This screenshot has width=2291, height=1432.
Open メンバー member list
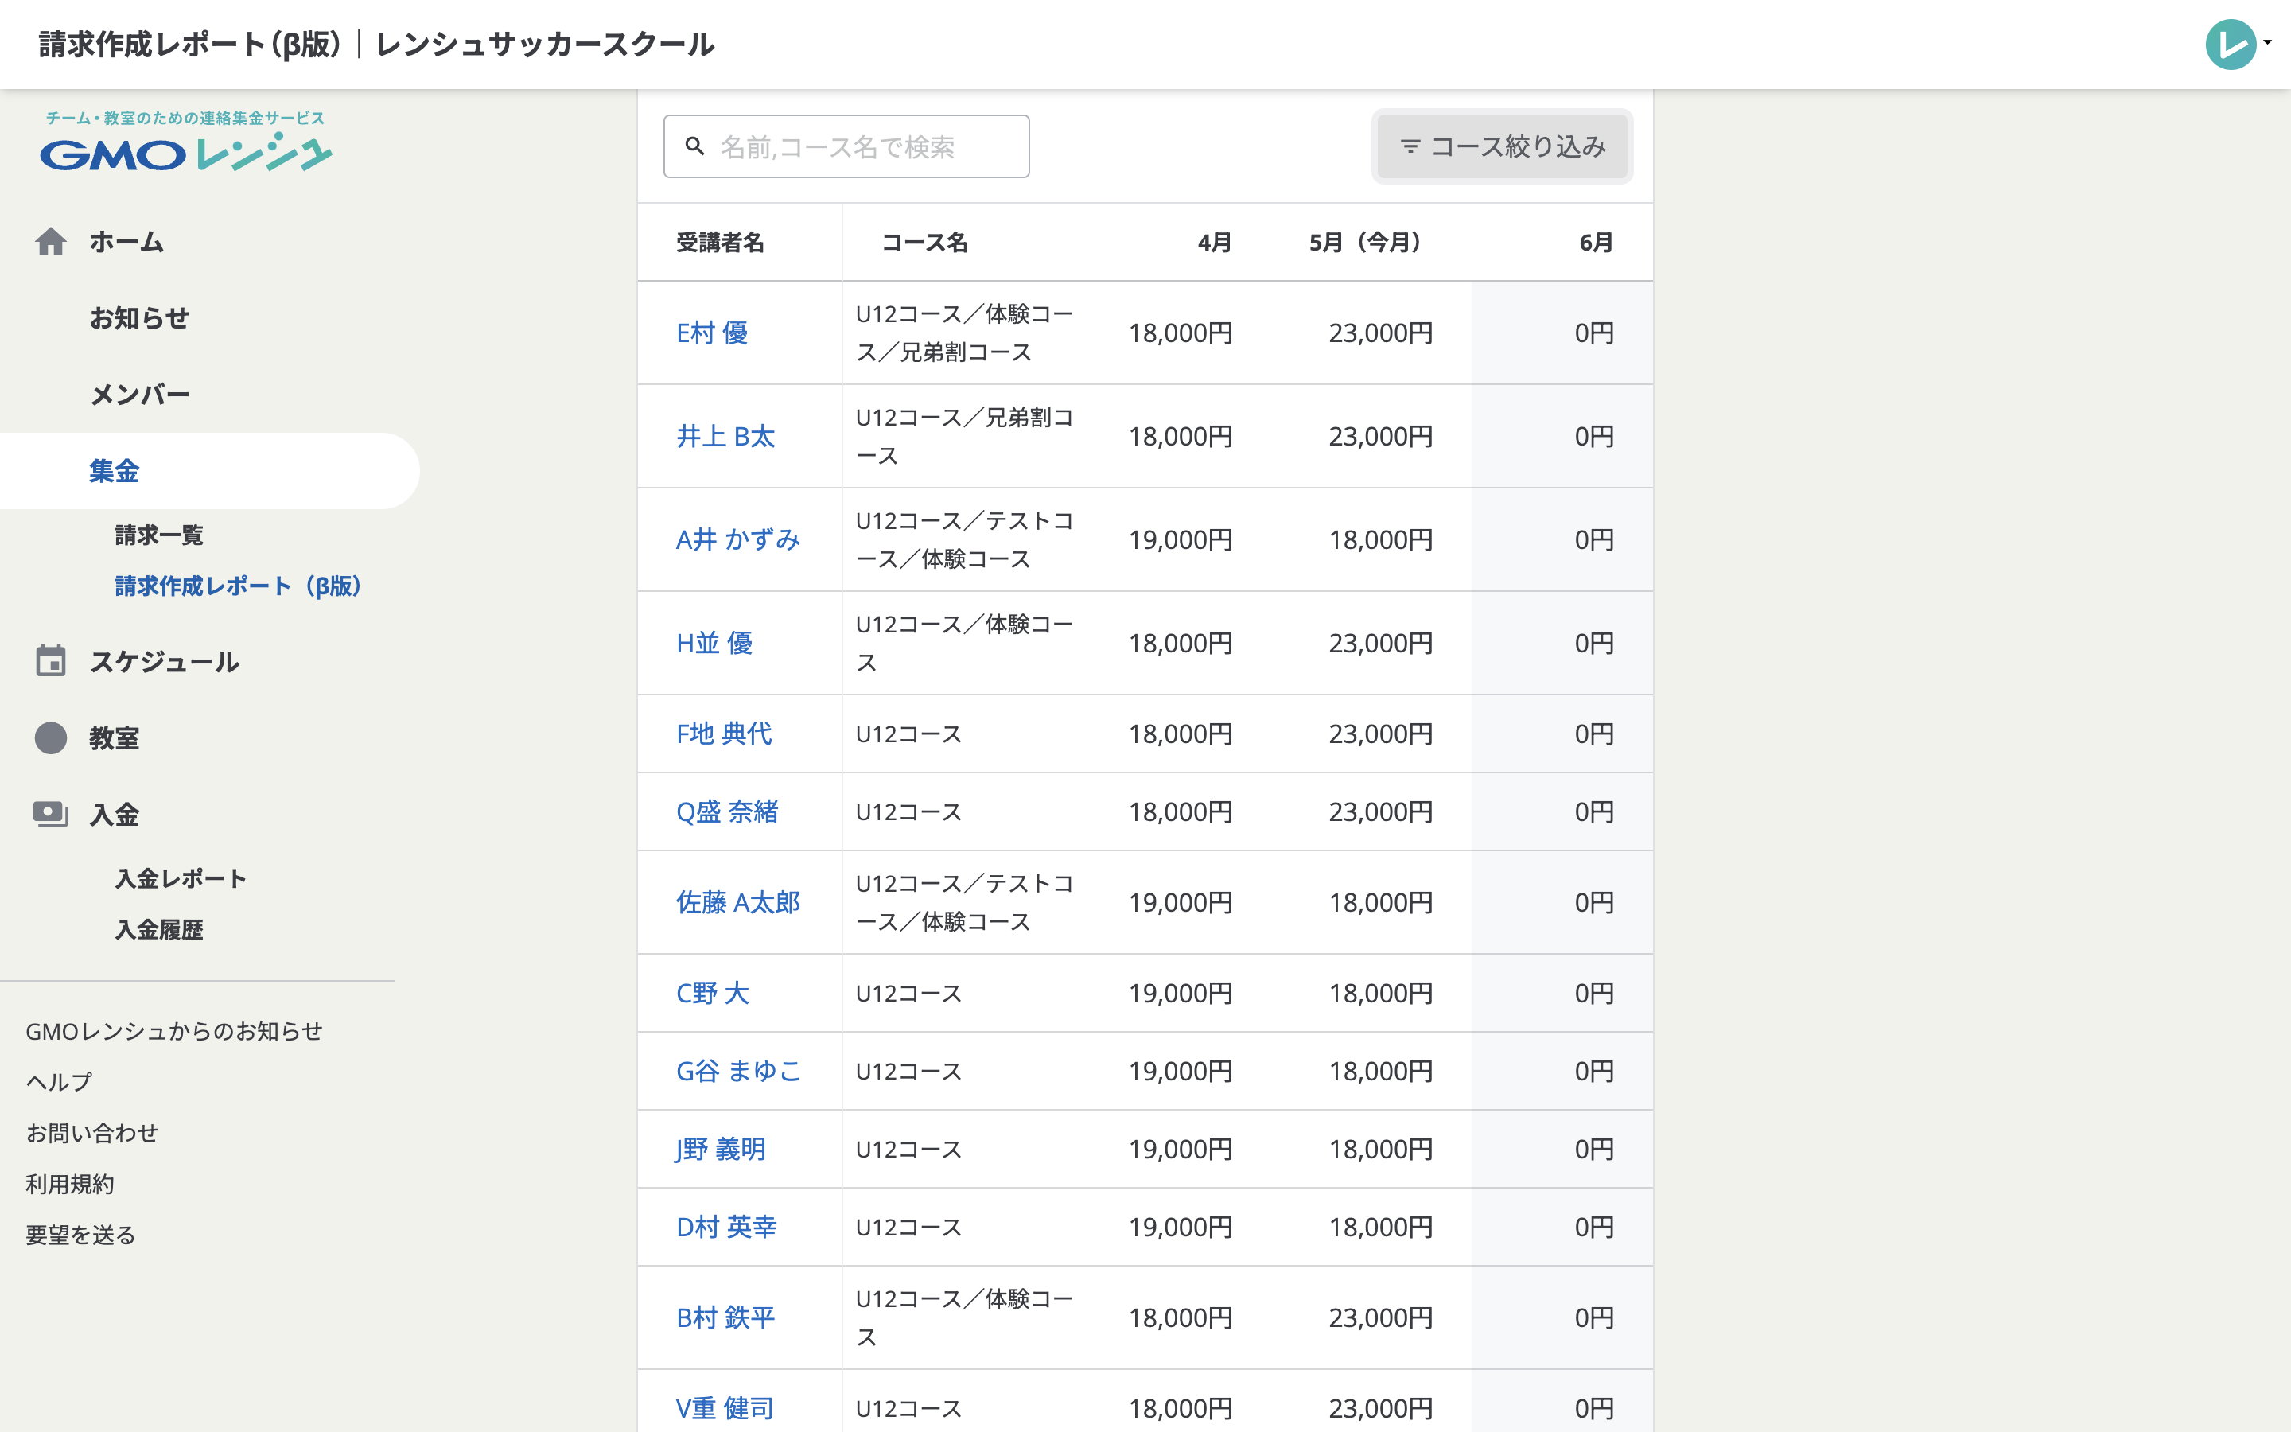[x=140, y=394]
